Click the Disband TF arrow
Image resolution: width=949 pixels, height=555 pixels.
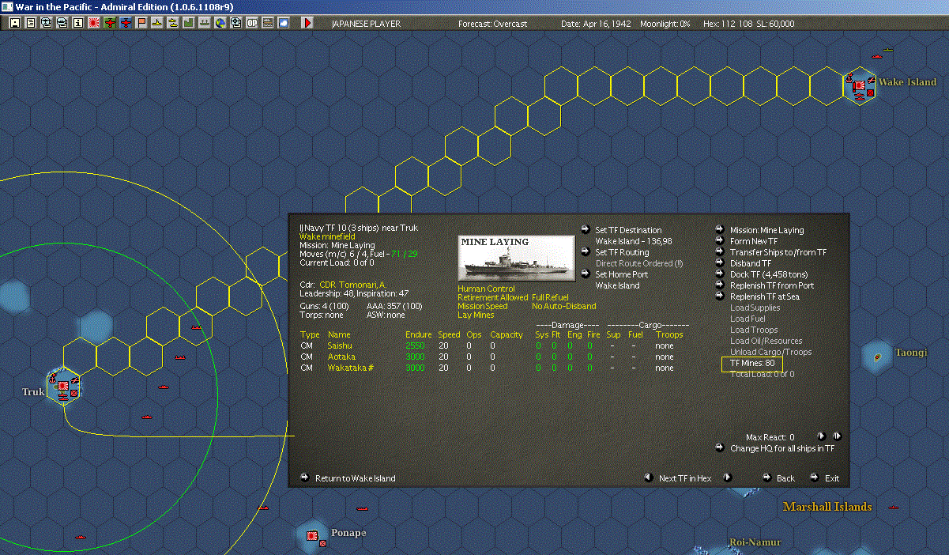click(x=720, y=263)
